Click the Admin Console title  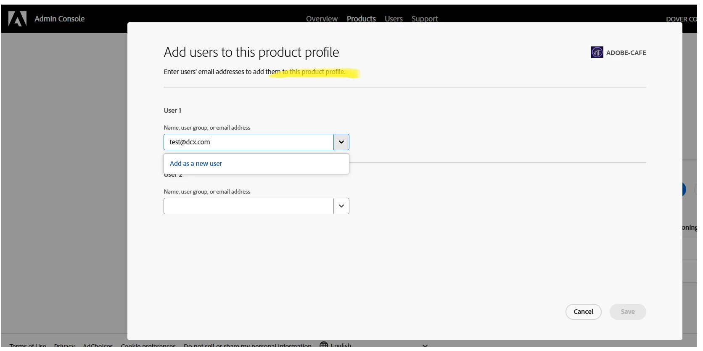pyautogui.click(x=60, y=19)
